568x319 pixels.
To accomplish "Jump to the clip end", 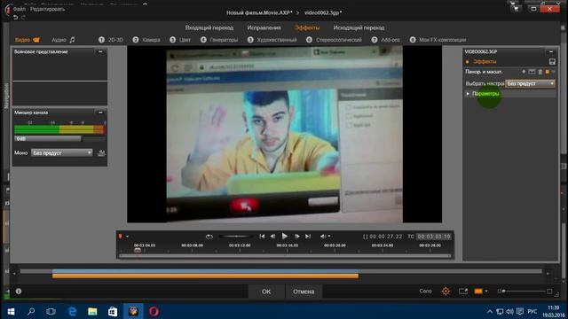I will [308, 237].
